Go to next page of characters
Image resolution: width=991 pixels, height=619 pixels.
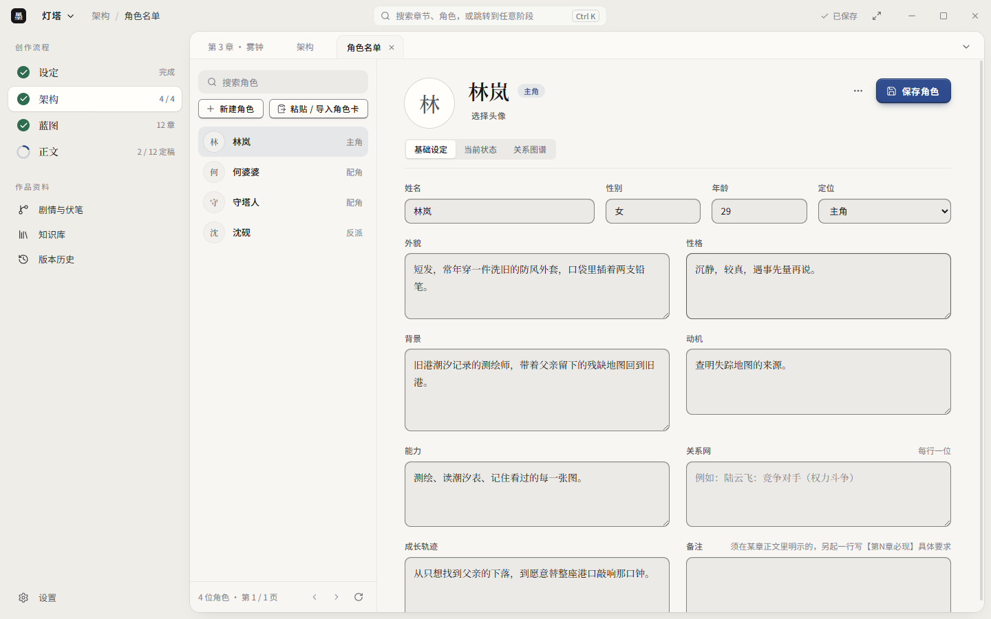pos(337,597)
